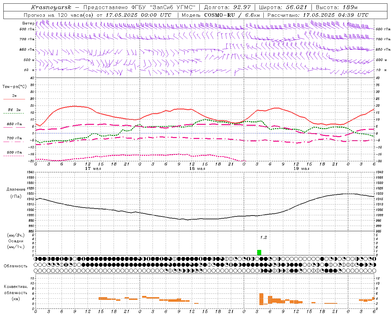Image resolution: width=392 pixels, height=314 pixels.
Task: Click the Давление pressure panel label
Action: [x=16, y=190]
